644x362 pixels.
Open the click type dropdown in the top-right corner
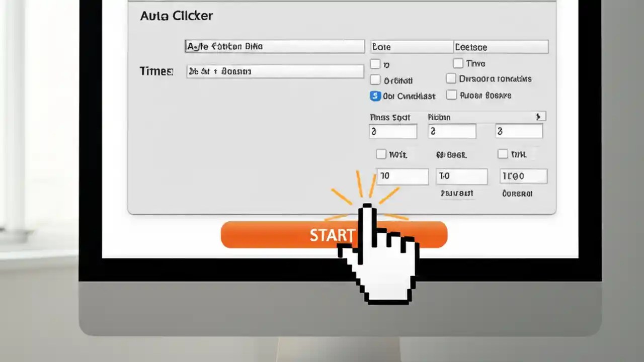point(501,46)
